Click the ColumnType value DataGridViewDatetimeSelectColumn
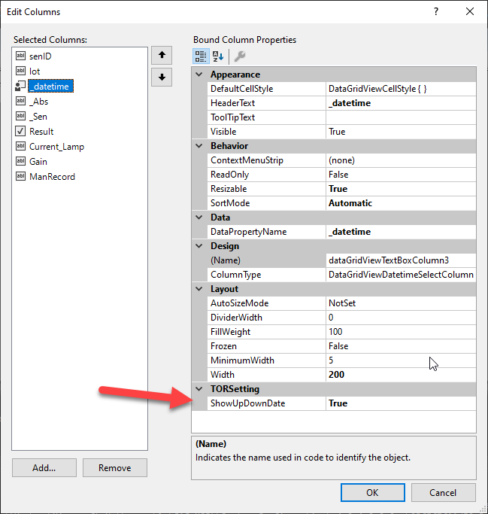The width and height of the screenshot is (488, 514). 401,275
